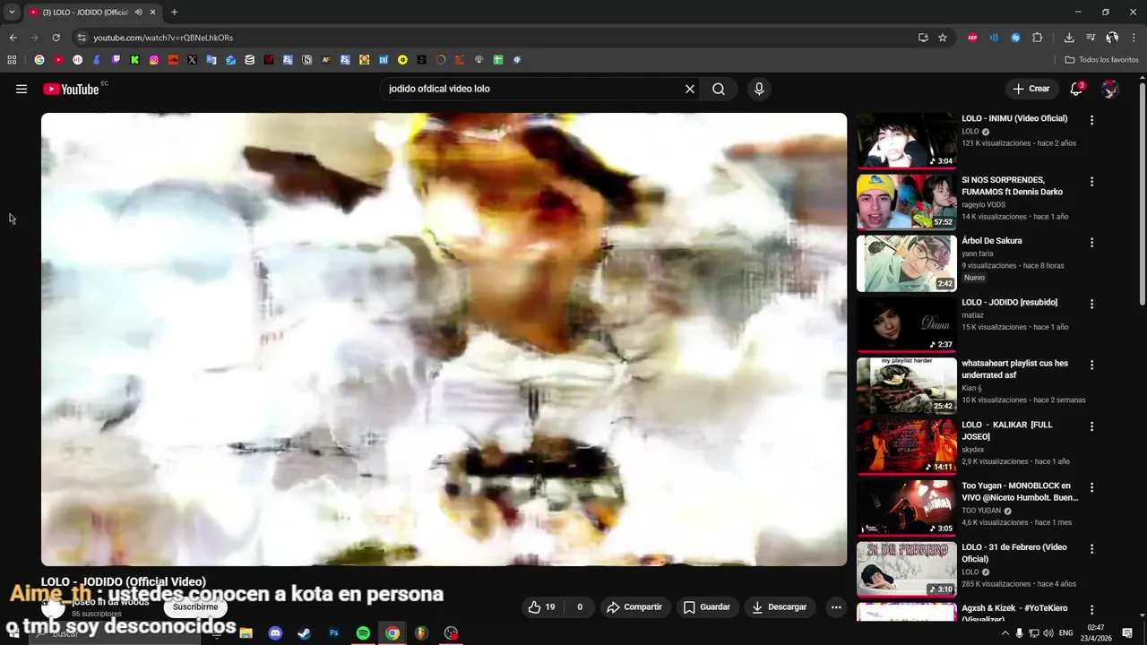Open the Google bookmark

pos(39,60)
